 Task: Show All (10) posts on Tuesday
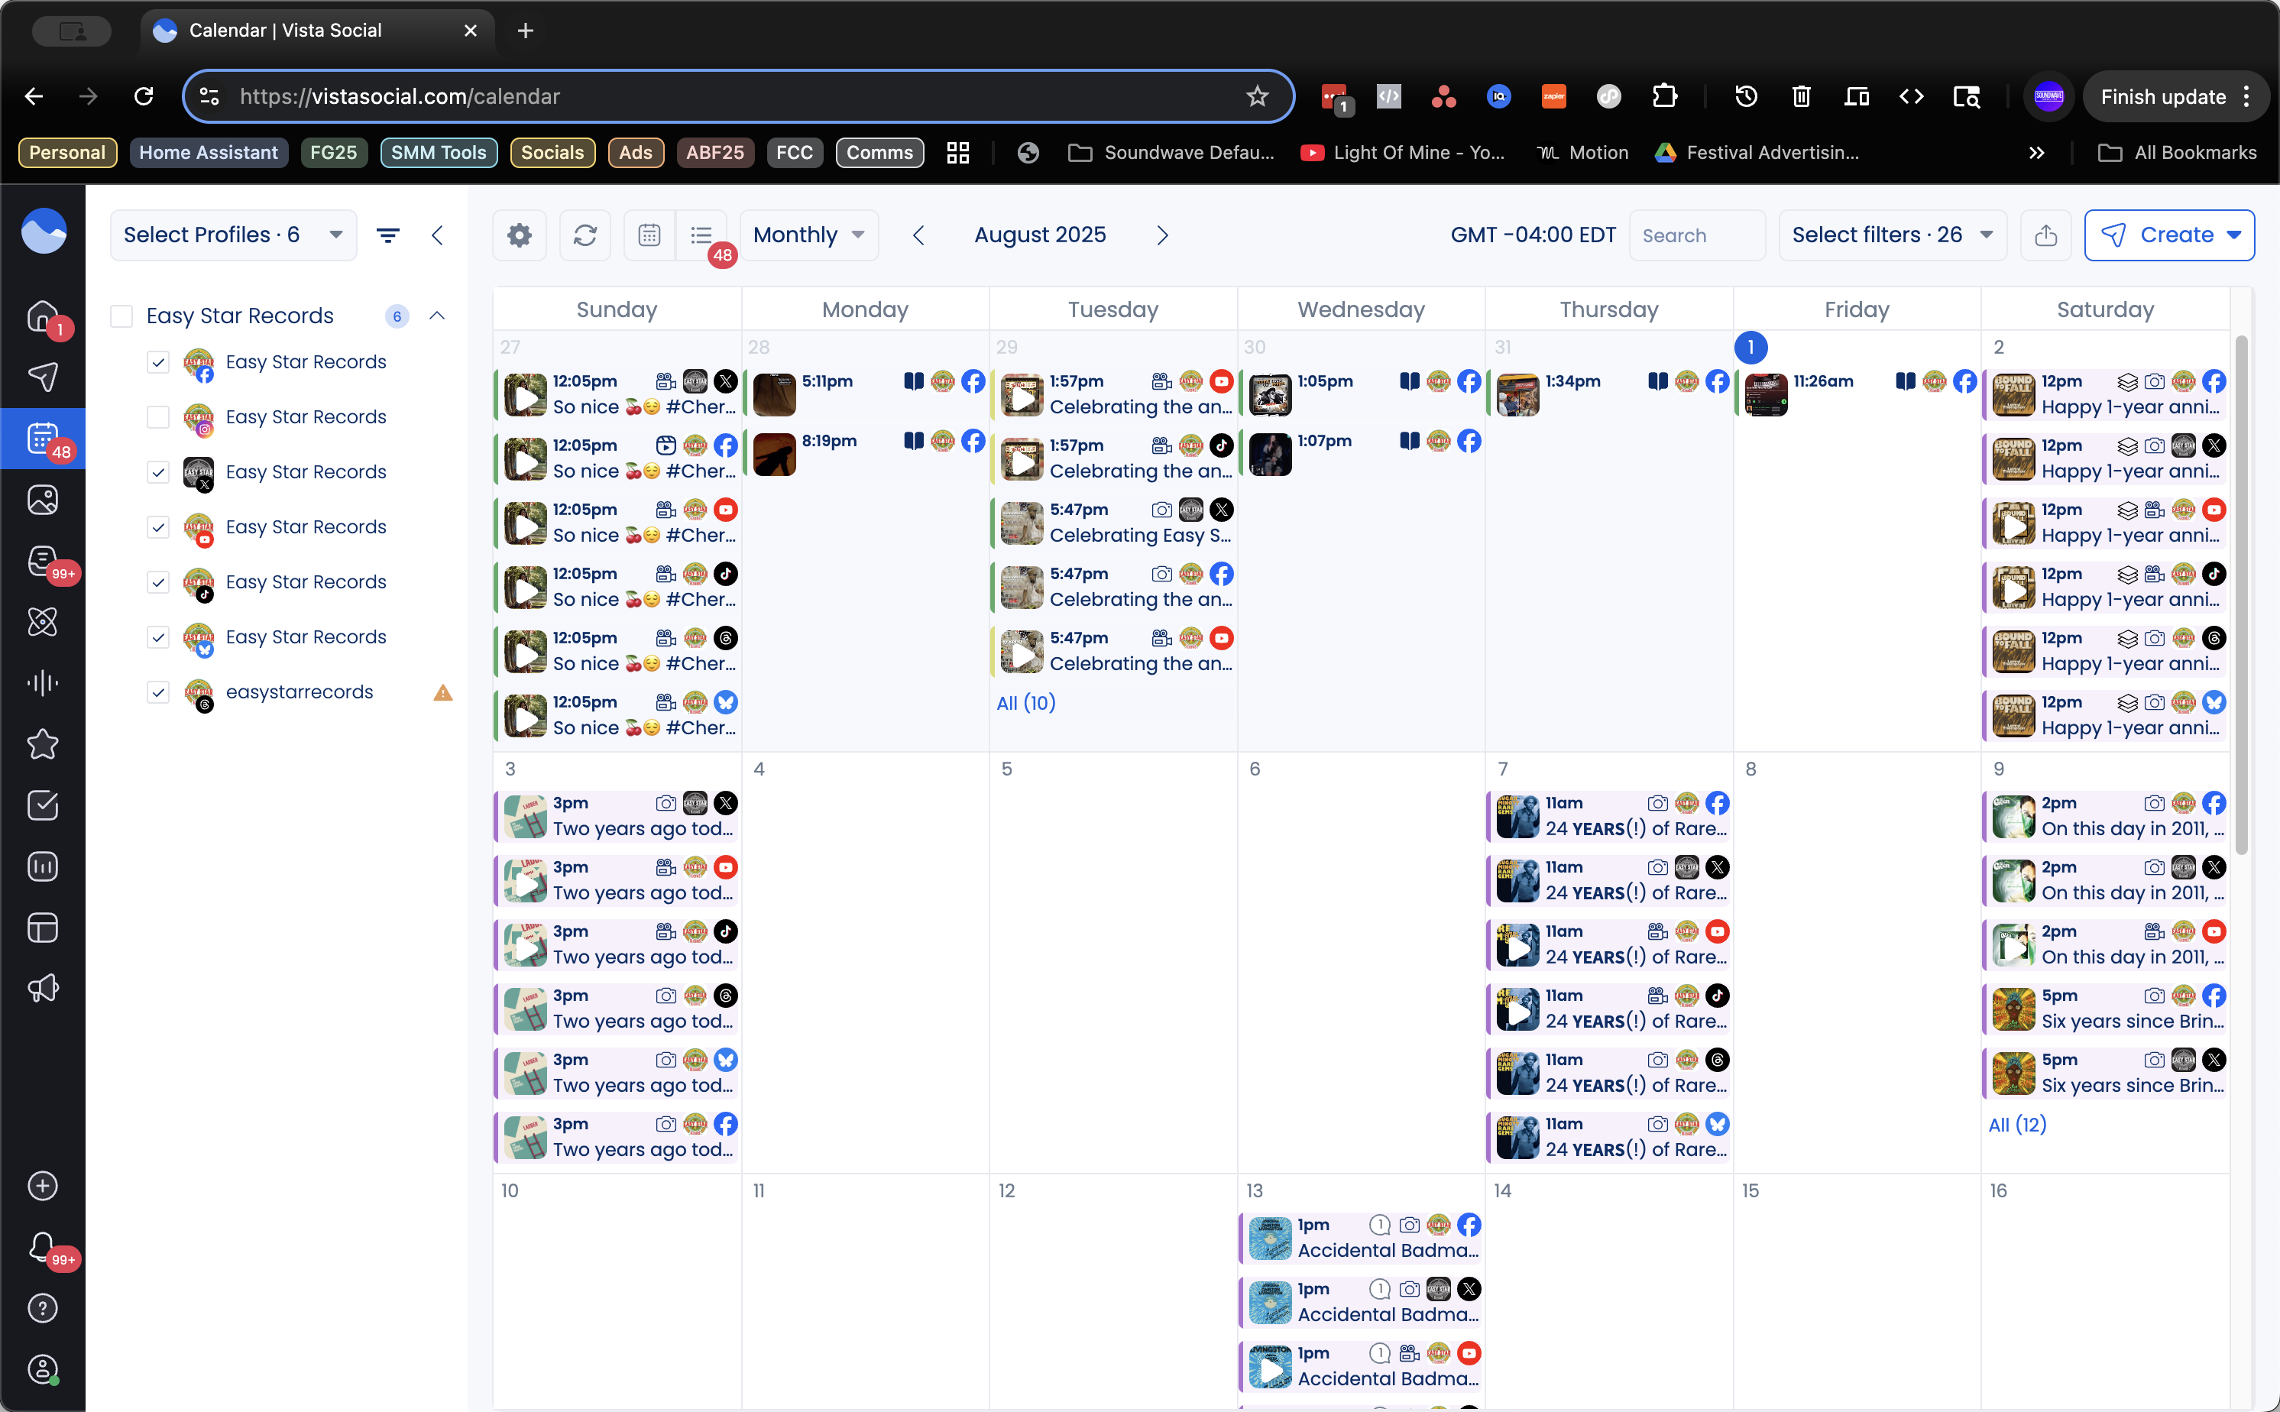pos(1025,702)
